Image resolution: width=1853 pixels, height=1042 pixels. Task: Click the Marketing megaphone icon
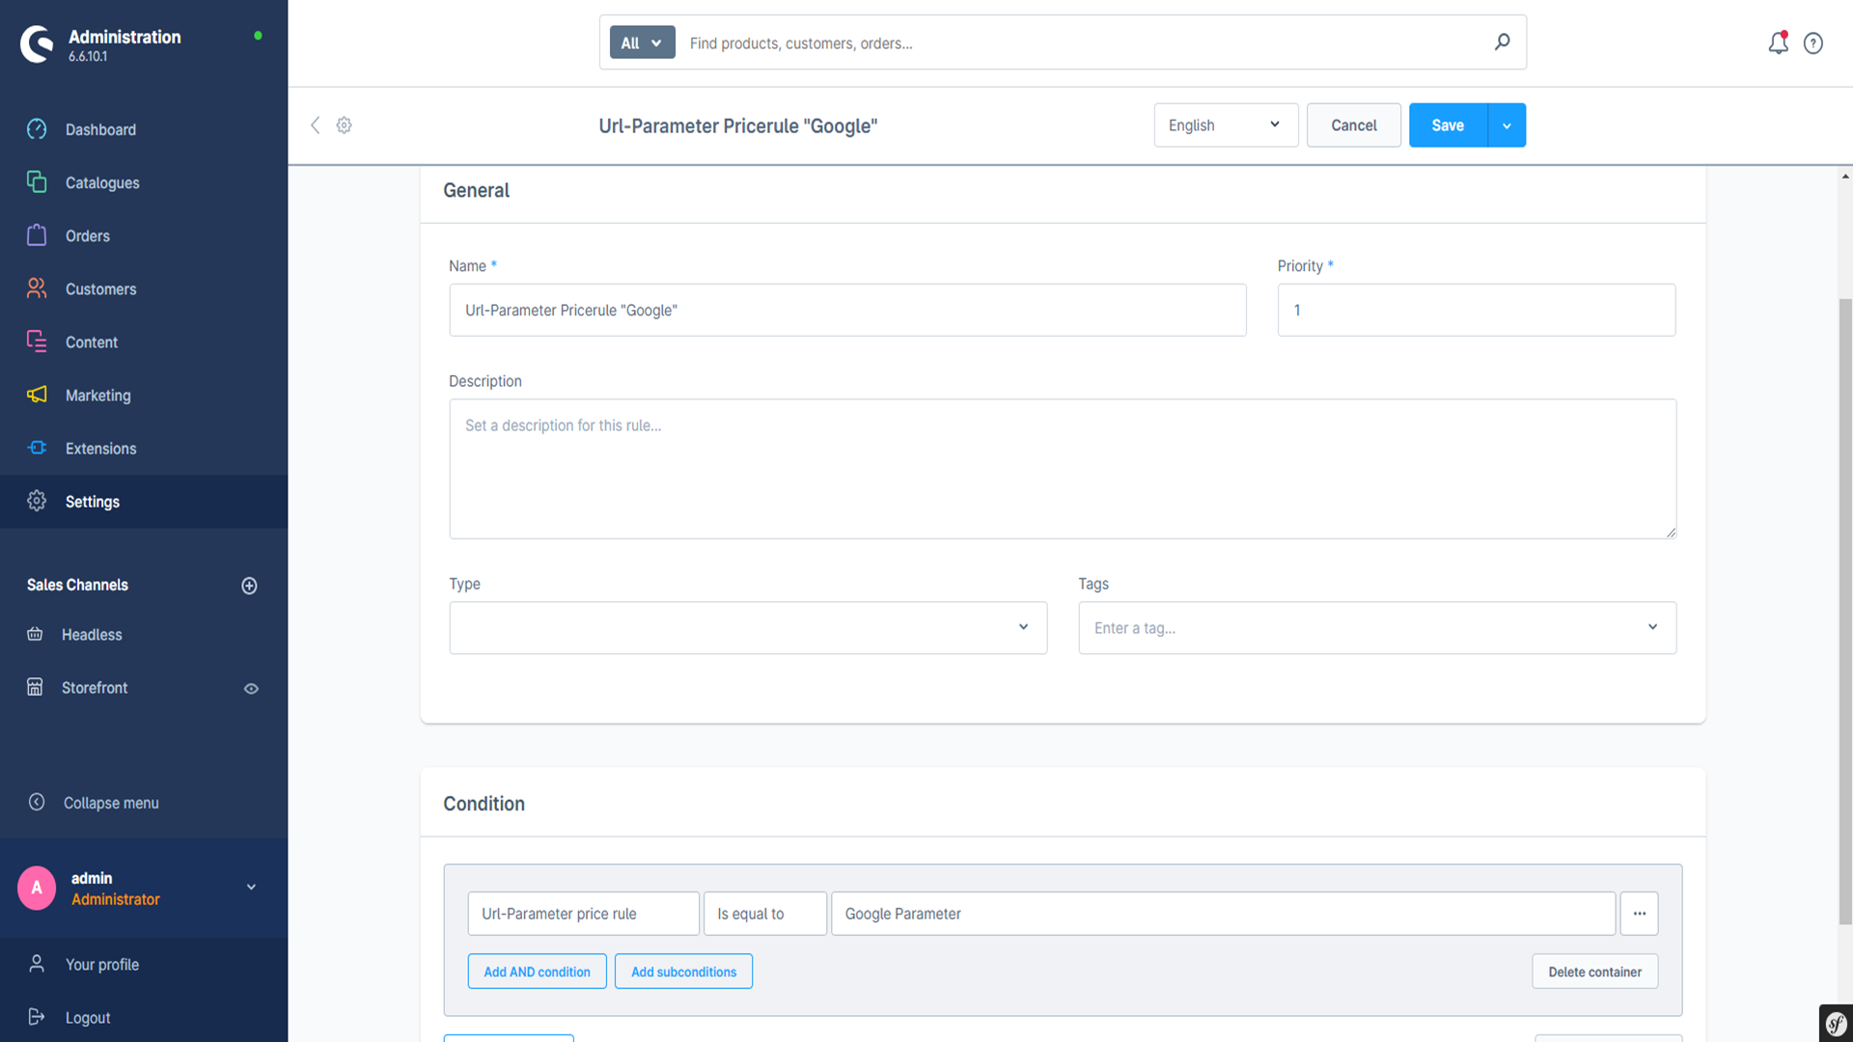(37, 395)
